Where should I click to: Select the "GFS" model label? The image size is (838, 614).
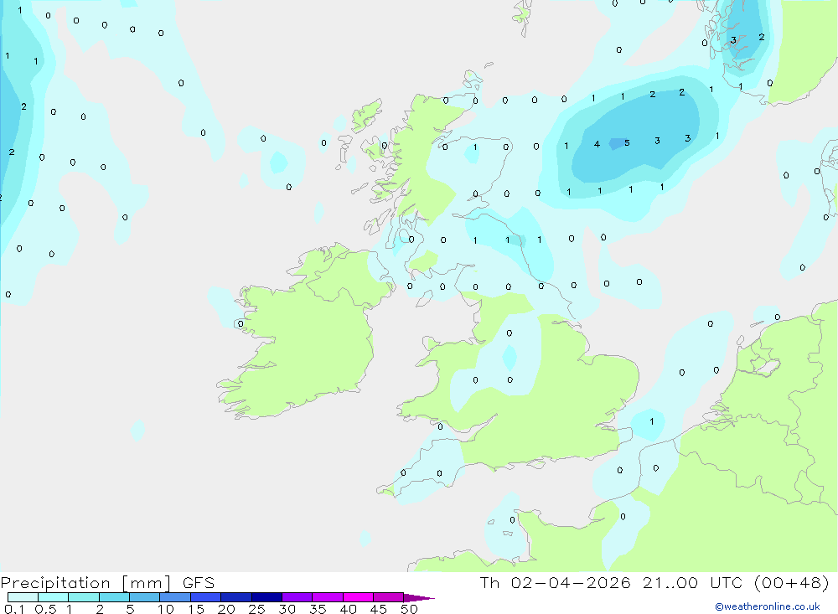tap(199, 582)
